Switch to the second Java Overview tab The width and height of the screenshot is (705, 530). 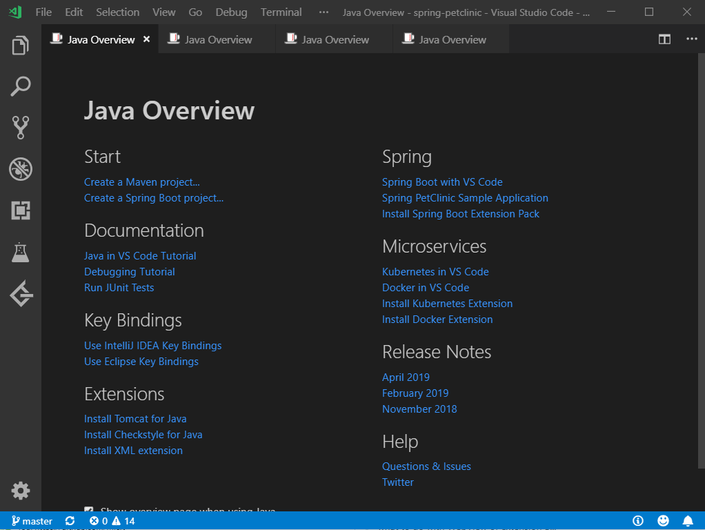point(216,39)
